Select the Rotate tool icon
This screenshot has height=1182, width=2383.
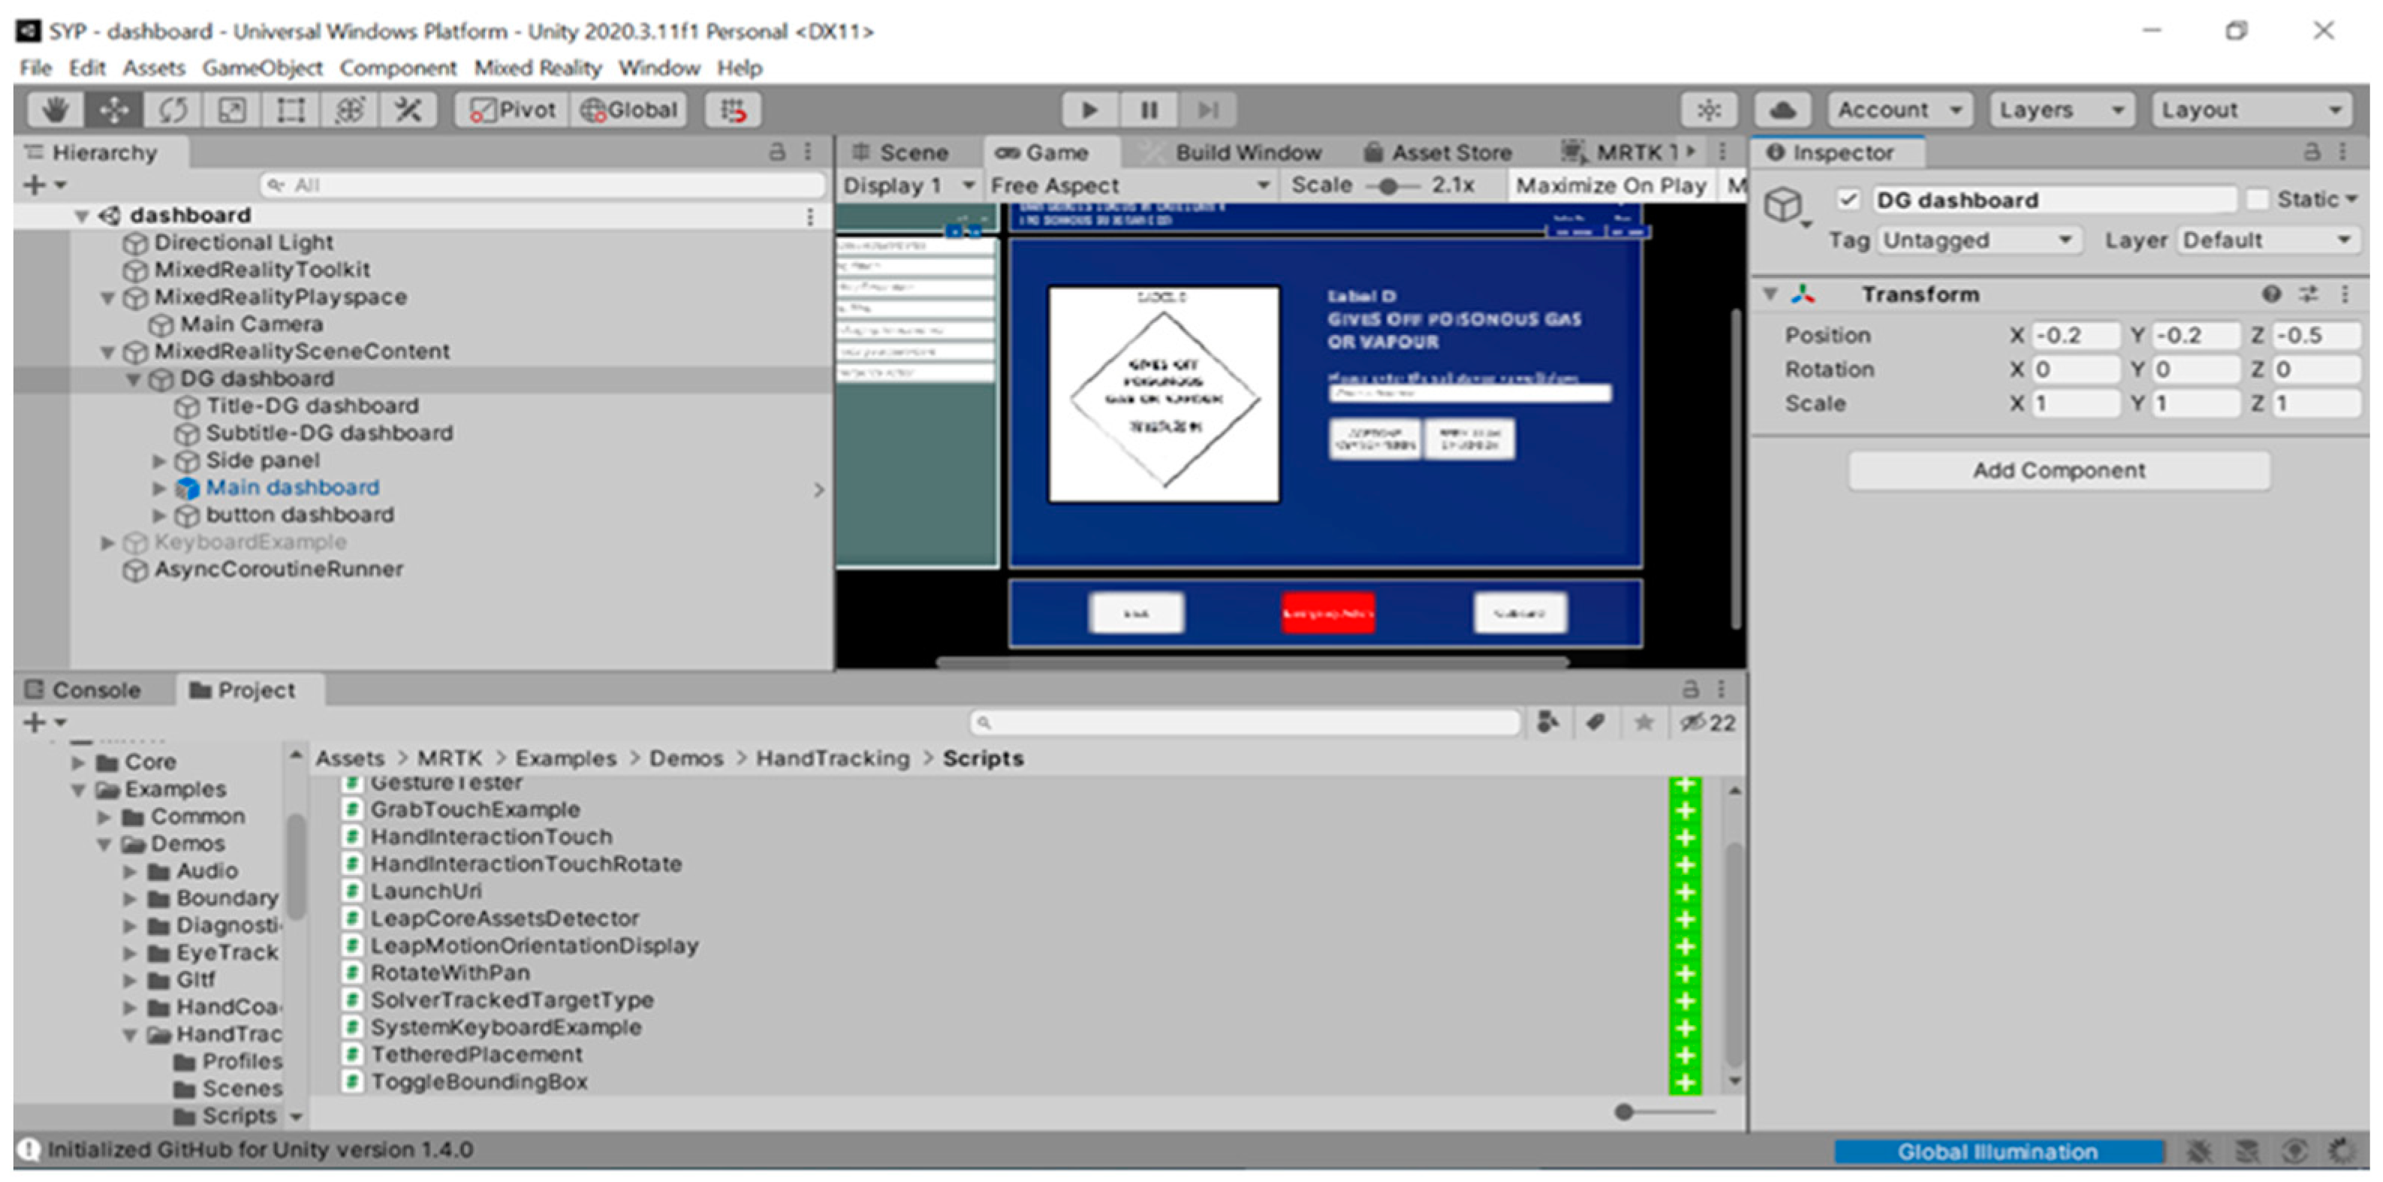(x=173, y=110)
